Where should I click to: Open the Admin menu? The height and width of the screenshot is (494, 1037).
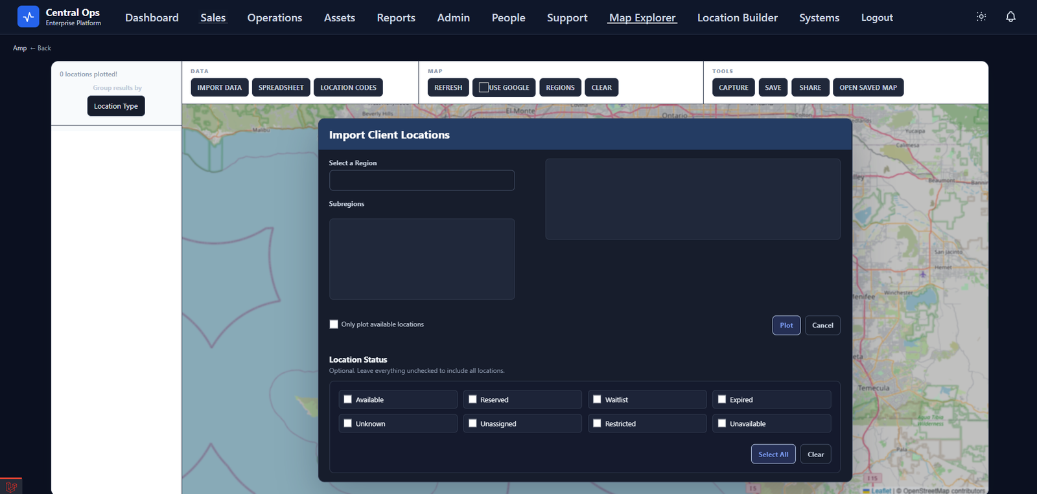click(454, 17)
